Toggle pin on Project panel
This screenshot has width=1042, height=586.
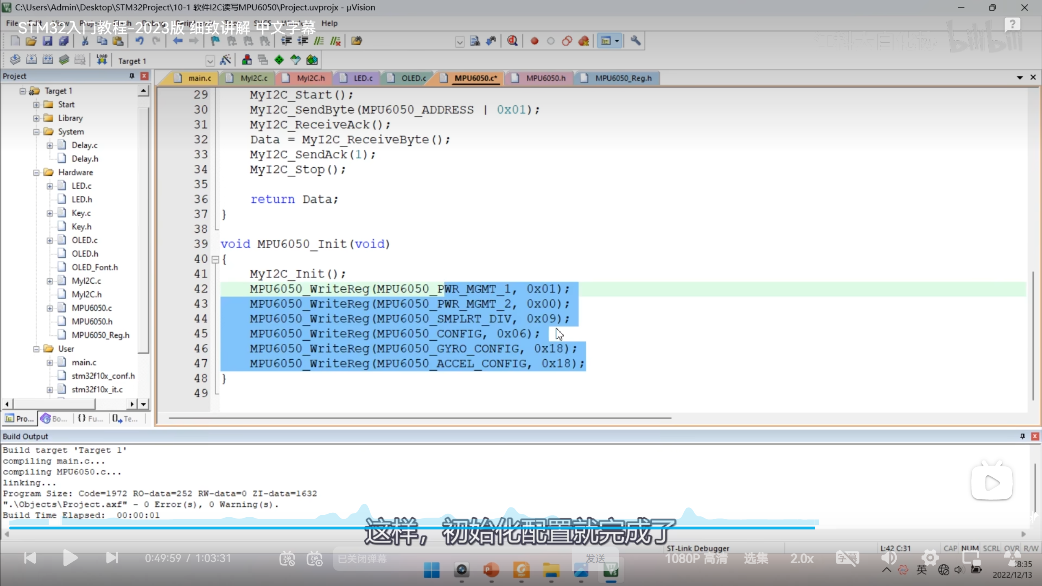(x=131, y=76)
